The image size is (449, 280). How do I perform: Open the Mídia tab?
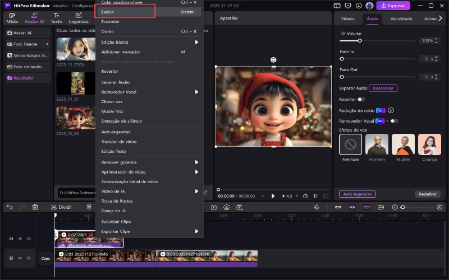coord(12,18)
